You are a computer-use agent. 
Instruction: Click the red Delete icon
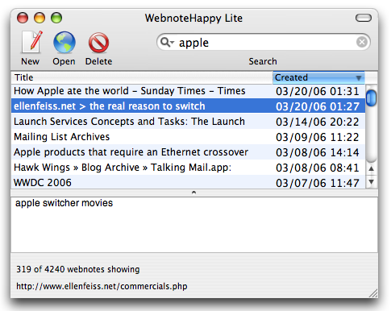[98, 43]
